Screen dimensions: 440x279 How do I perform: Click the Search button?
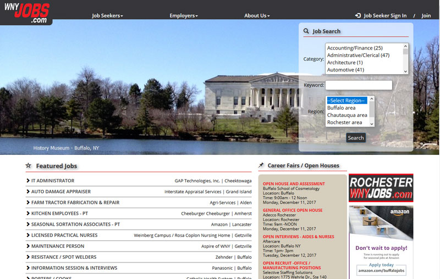click(356, 138)
